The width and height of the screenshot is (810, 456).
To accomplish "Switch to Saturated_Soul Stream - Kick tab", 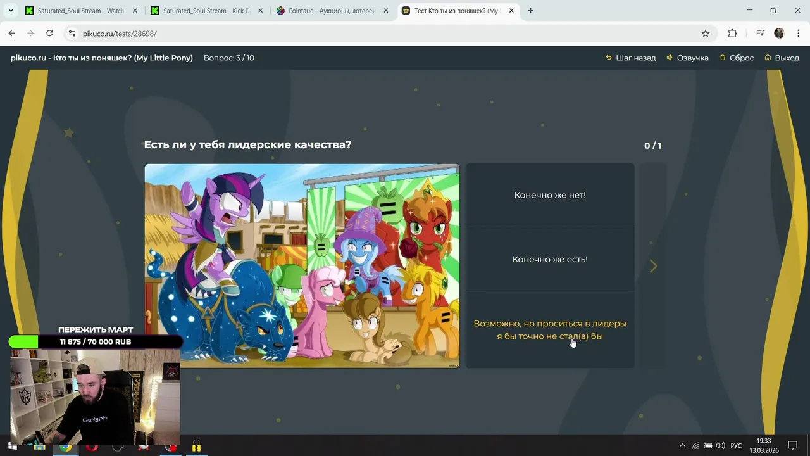I will click(x=207, y=11).
